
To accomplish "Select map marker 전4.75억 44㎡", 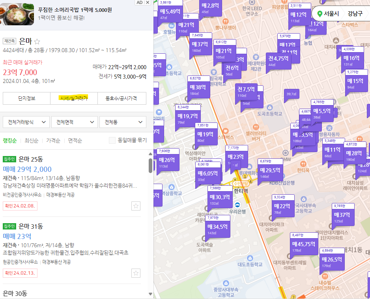I will 278,61.
